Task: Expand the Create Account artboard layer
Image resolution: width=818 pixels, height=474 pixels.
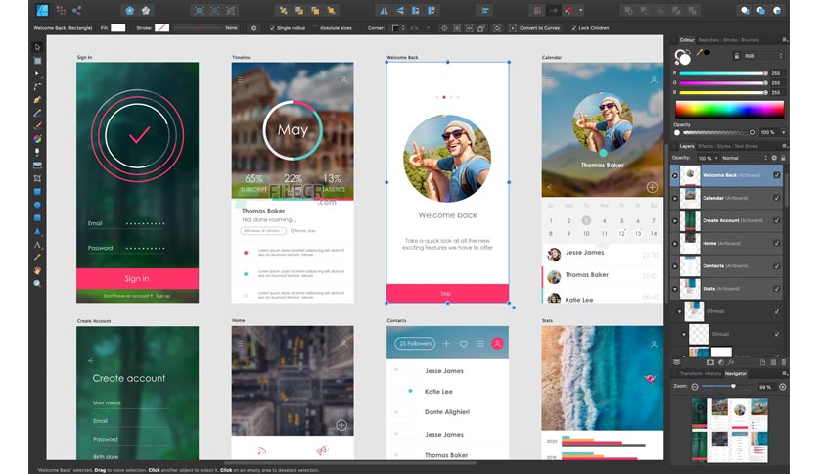Action: pyautogui.click(x=674, y=220)
